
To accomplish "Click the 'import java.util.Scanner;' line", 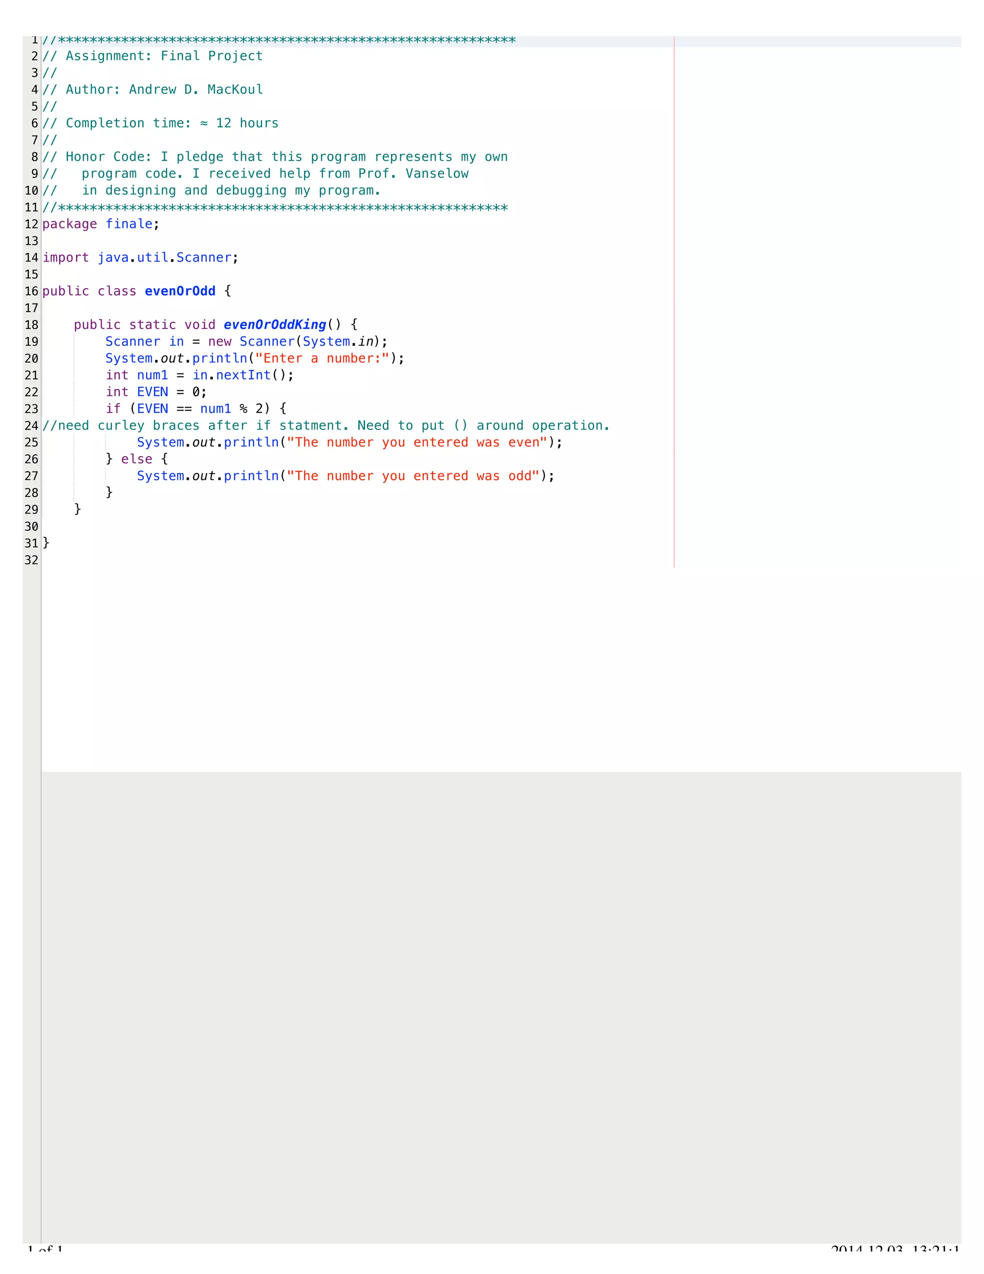I will tap(140, 258).
